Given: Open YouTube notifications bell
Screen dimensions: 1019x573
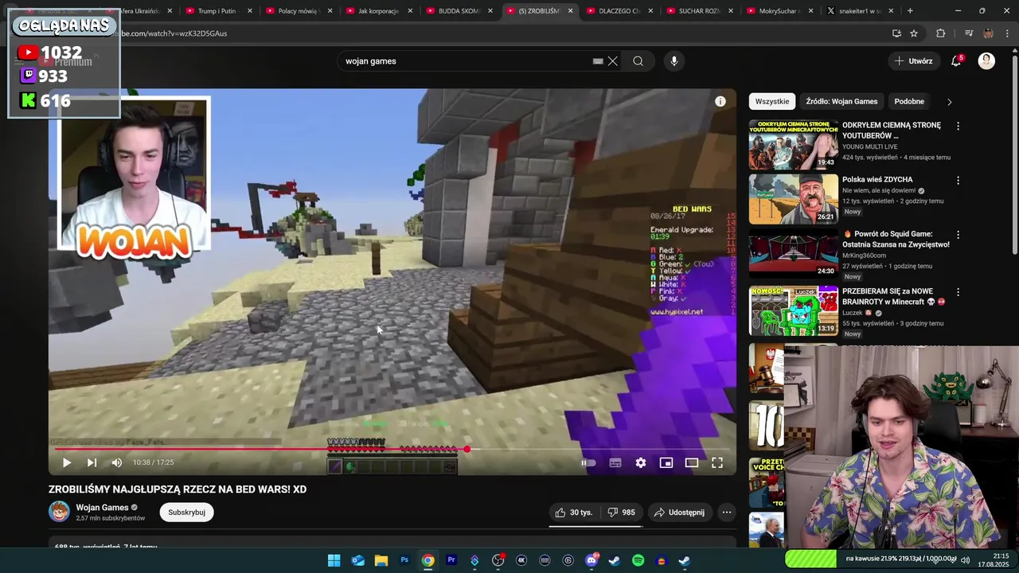Looking at the screenshot, I should tap(956, 61).
